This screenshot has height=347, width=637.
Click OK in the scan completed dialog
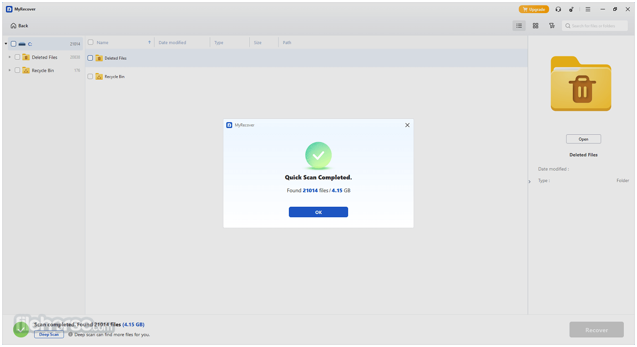[318, 212]
